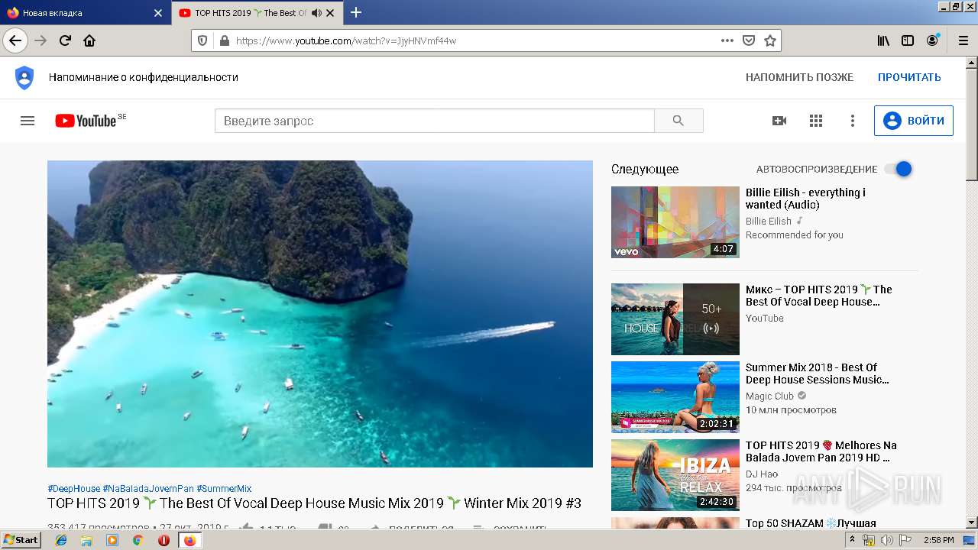Open Firefox hamburger menu
This screenshot has width=978, height=550.
click(x=963, y=40)
